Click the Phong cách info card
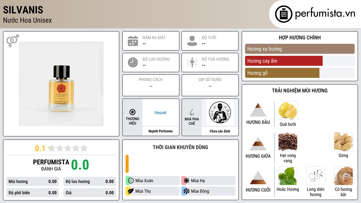Image resolution: width=361 pixels, height=203 pixels. (151, 85)
